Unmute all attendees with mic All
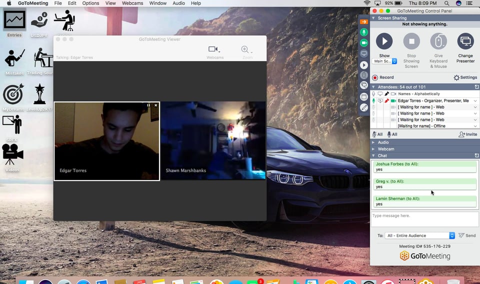Screen dimensions: 480x284 coord(392,134)
